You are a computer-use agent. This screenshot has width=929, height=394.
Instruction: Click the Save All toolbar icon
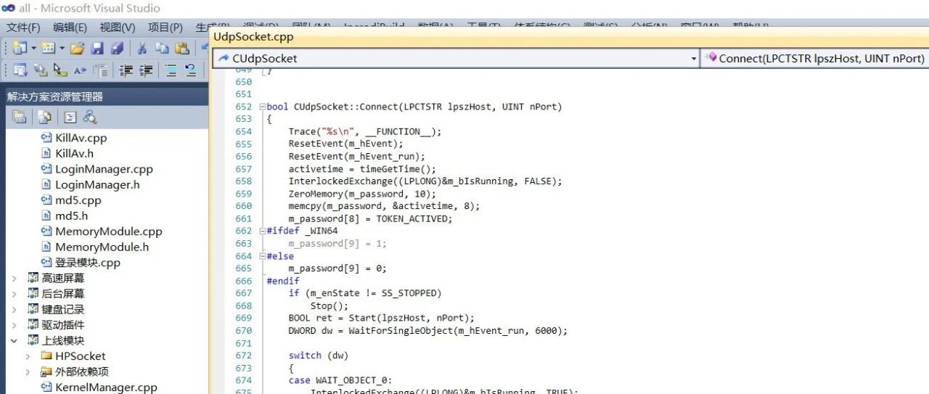(117, 48)
